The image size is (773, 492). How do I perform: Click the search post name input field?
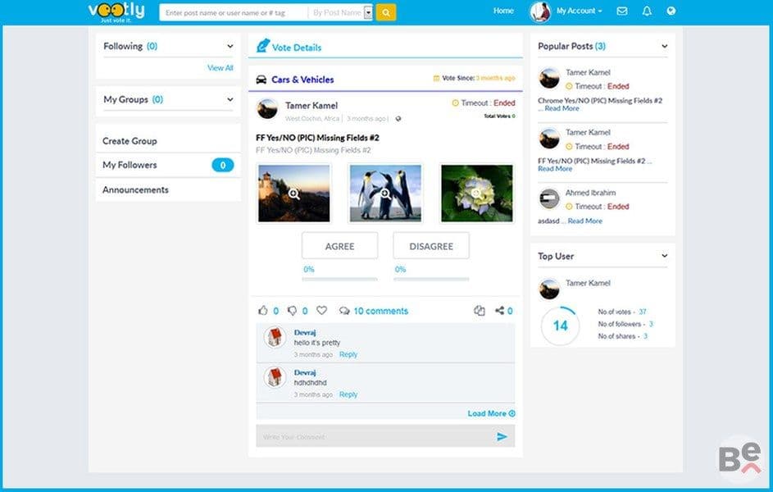[x=233, y=13]
